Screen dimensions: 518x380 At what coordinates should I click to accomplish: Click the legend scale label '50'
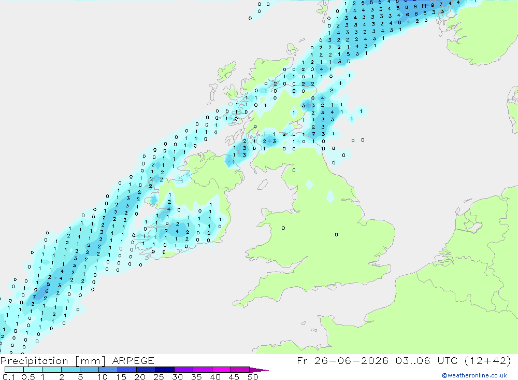click(253, 377)
